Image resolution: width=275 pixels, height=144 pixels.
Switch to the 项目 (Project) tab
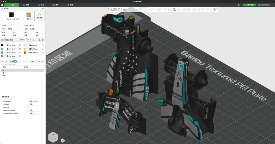coord(56,5)
